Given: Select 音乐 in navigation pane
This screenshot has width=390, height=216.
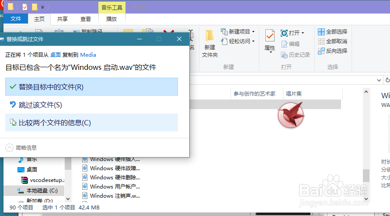Looking at the screenshot, I should click(x=32, y=159).
